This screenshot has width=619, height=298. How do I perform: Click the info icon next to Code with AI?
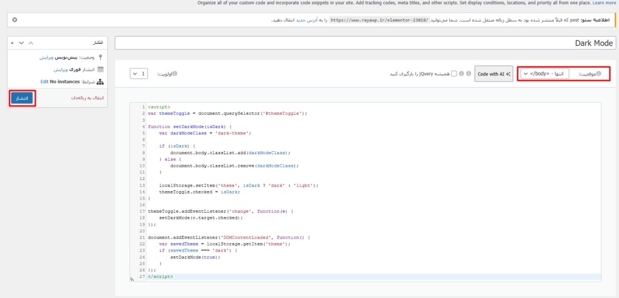tap(470, 74)
